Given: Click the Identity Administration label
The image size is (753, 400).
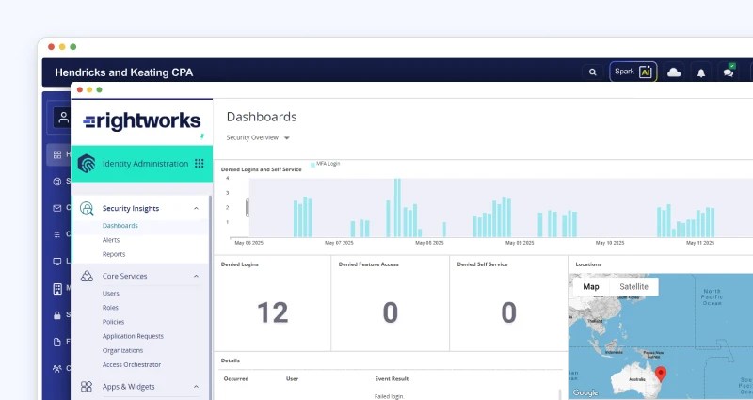Looking at the screenshot, I should tap(145, 164).
